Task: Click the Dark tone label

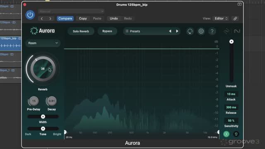Action: (28, 134)
